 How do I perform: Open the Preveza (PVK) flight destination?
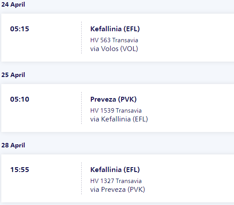pyautogui.click(x=113, y=99)
